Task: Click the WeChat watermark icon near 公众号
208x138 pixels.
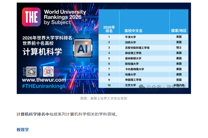Action: [142, 86]
